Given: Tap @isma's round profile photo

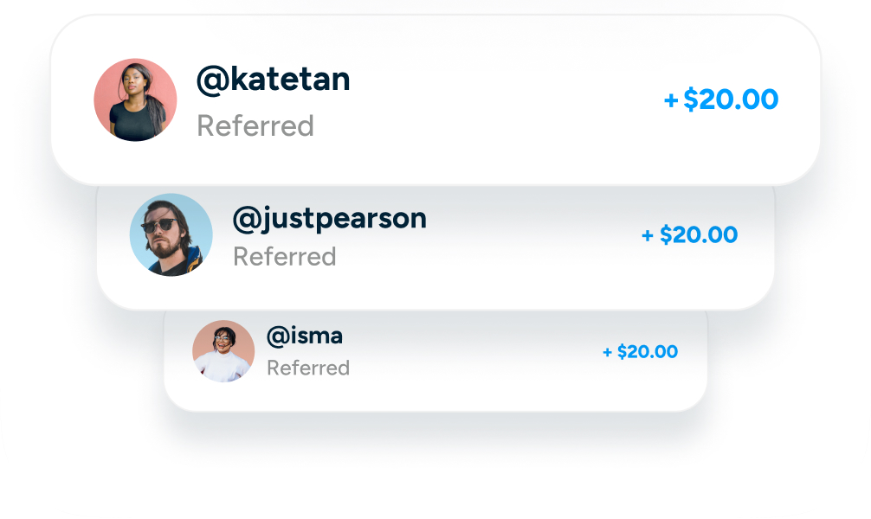Looking at the screenshot, I should click(223, 351).
